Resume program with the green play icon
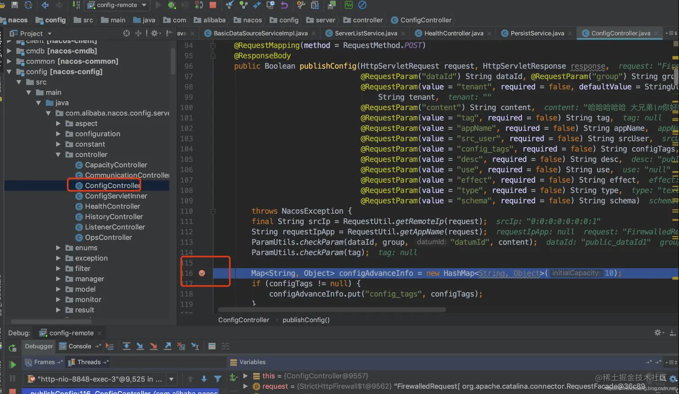This screenshot has width=679, height=394. pos(13,364)
